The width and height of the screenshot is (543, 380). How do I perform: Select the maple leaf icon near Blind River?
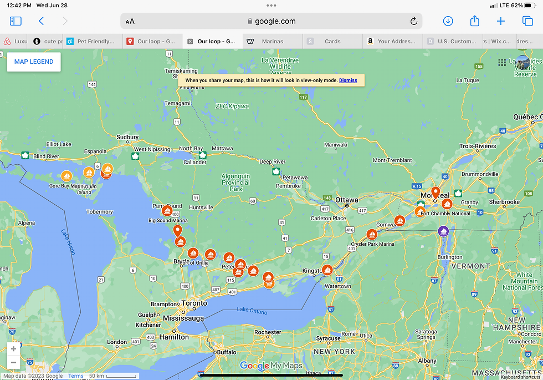click(x=25, y=155)
